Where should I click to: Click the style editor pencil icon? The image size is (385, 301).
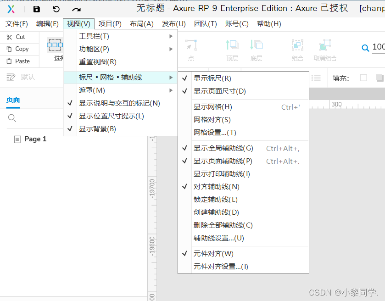(11, 78)
